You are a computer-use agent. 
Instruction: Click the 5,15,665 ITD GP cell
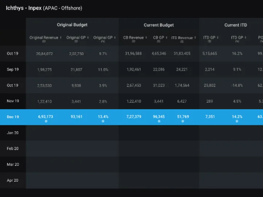(210, 54)
